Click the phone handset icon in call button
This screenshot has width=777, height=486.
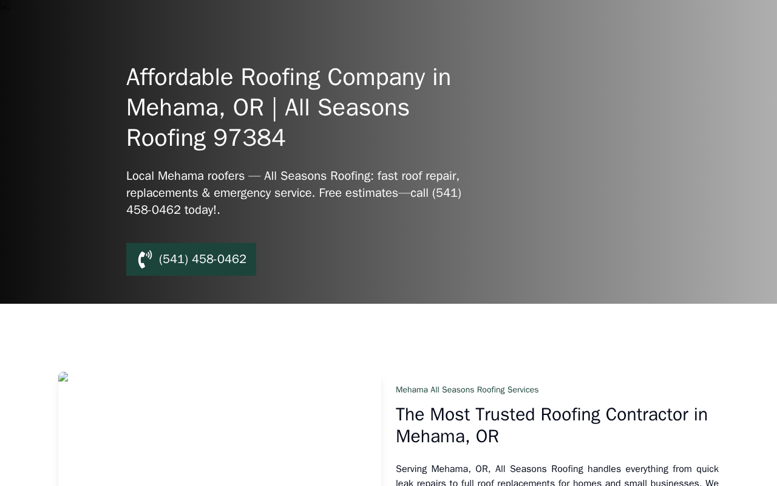tap(145, 259)
